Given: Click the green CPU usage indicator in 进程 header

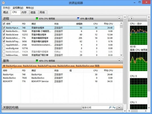Looking at the screenshot, I should pyautogui.click(x=37, y=19).
